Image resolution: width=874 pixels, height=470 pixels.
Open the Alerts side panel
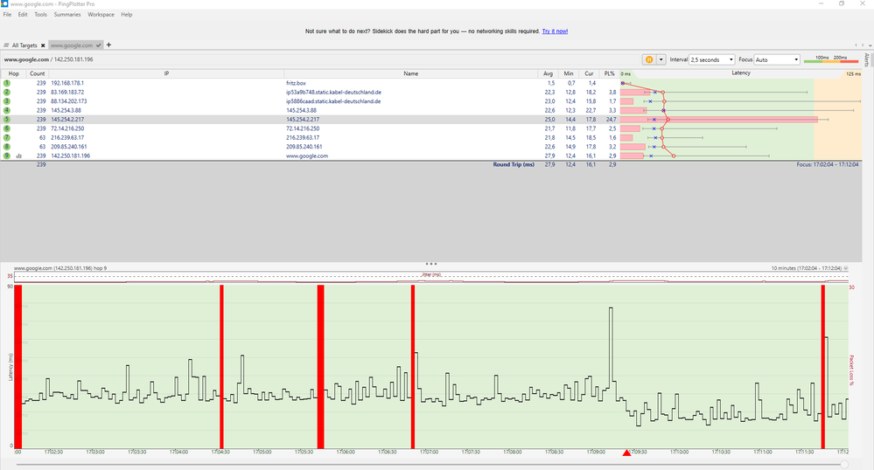coord(866,59)
